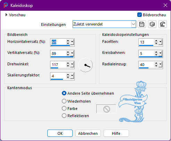Choose the Reflektieren radio option
This screenshot has width=171, height=141.
[64, 116]
